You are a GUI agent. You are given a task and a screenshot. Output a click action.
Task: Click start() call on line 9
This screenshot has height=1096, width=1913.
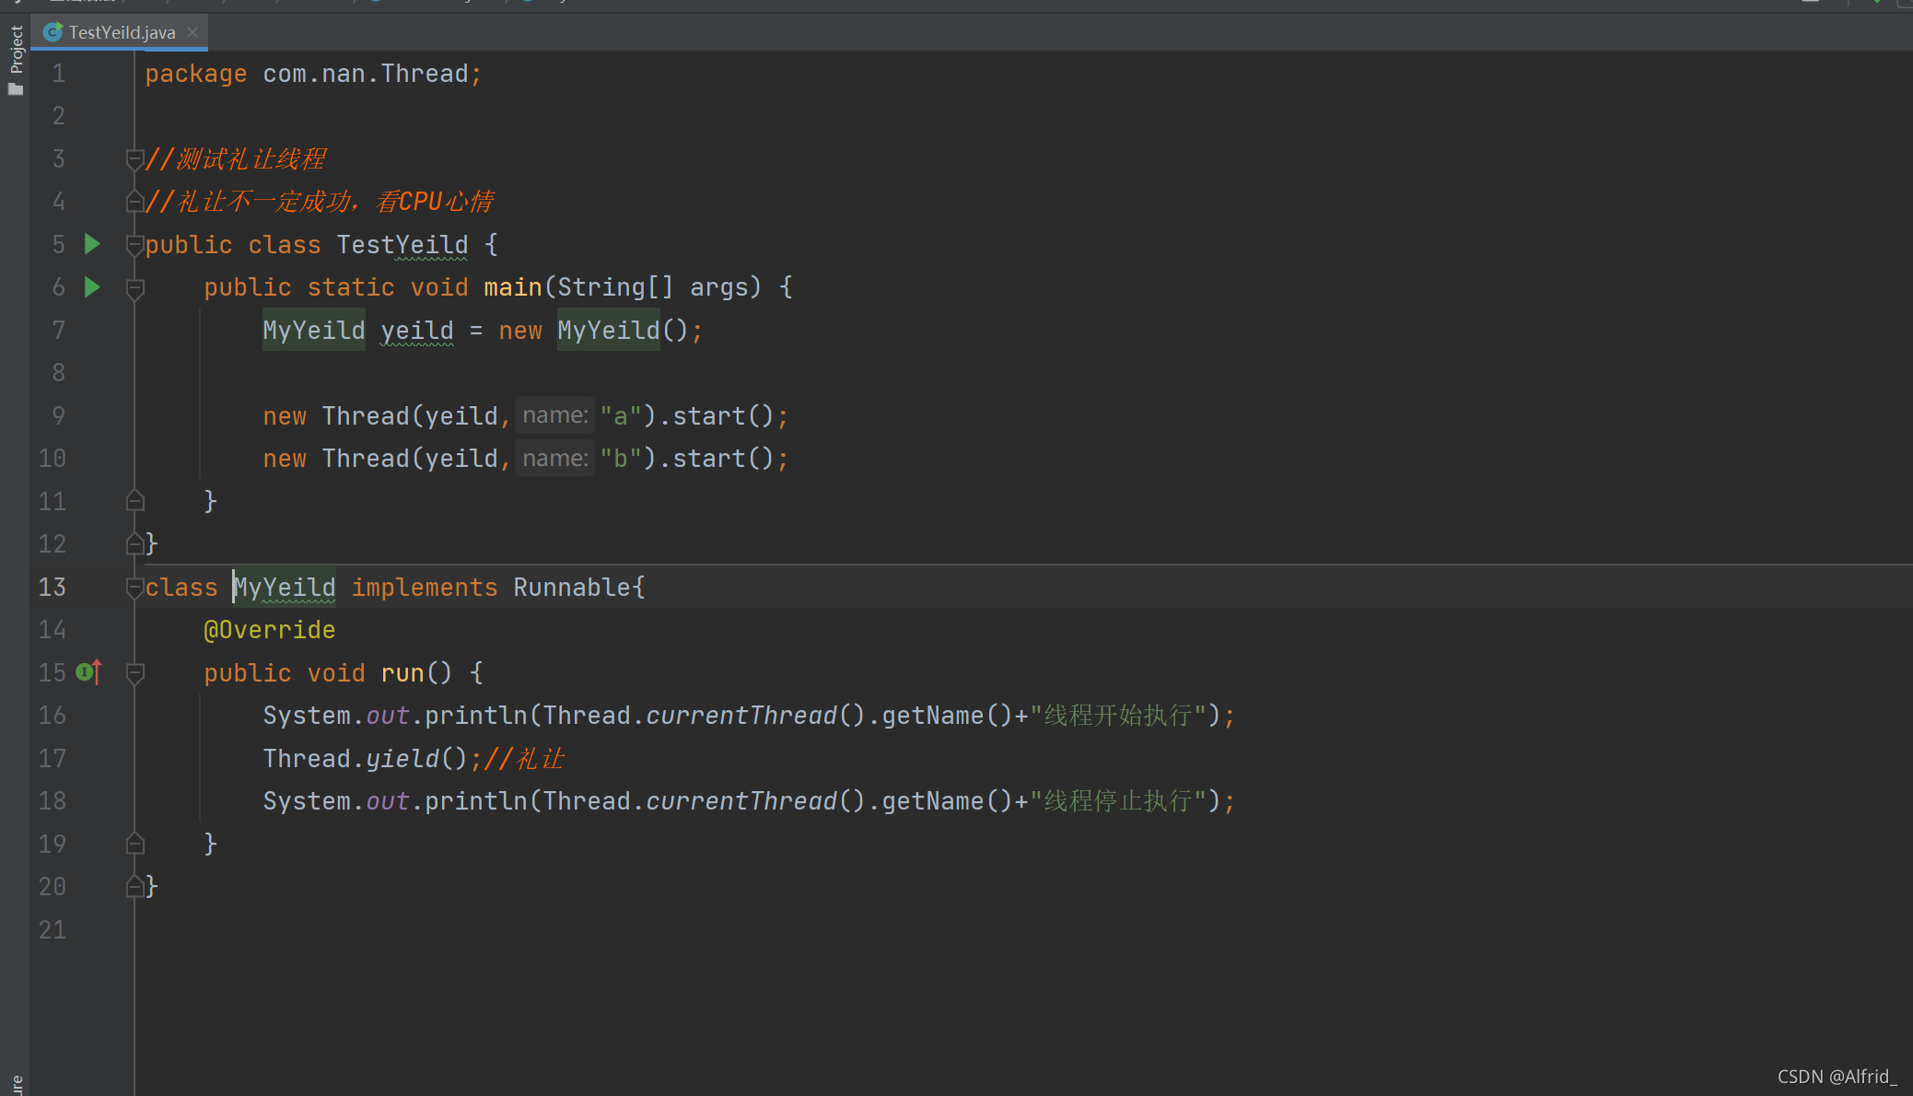click(x=723, y=416)
